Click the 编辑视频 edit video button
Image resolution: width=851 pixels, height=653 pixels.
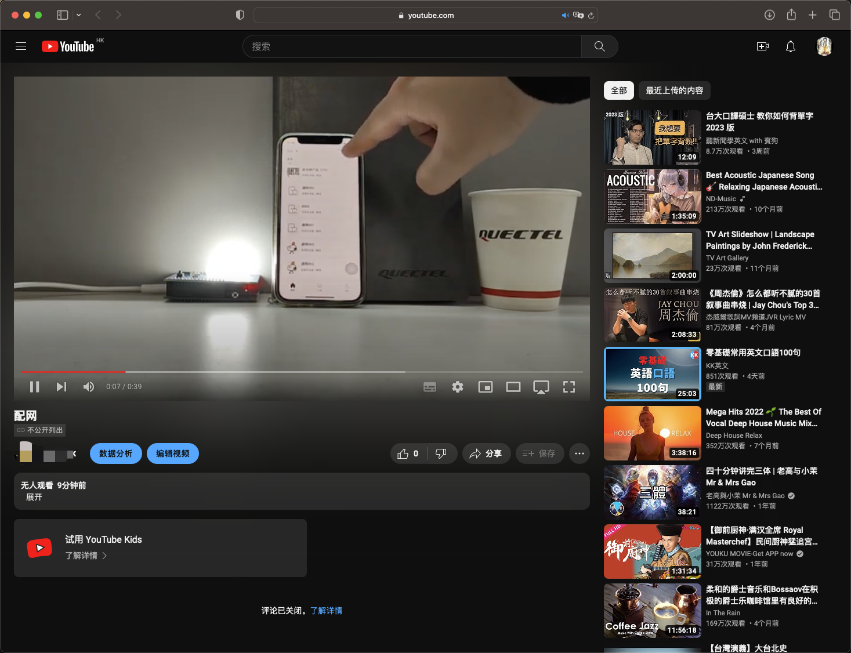point(173,454)
